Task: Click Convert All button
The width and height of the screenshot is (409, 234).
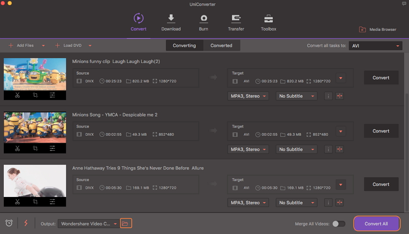Action: [x=376, y=223]
